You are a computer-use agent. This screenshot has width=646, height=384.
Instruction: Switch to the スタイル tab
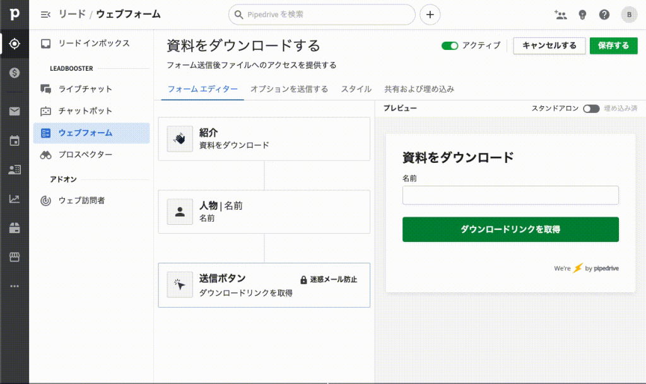tap(356, 89)
